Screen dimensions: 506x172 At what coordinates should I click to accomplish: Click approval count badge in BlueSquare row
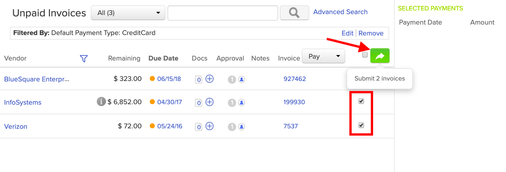[232, 80]
